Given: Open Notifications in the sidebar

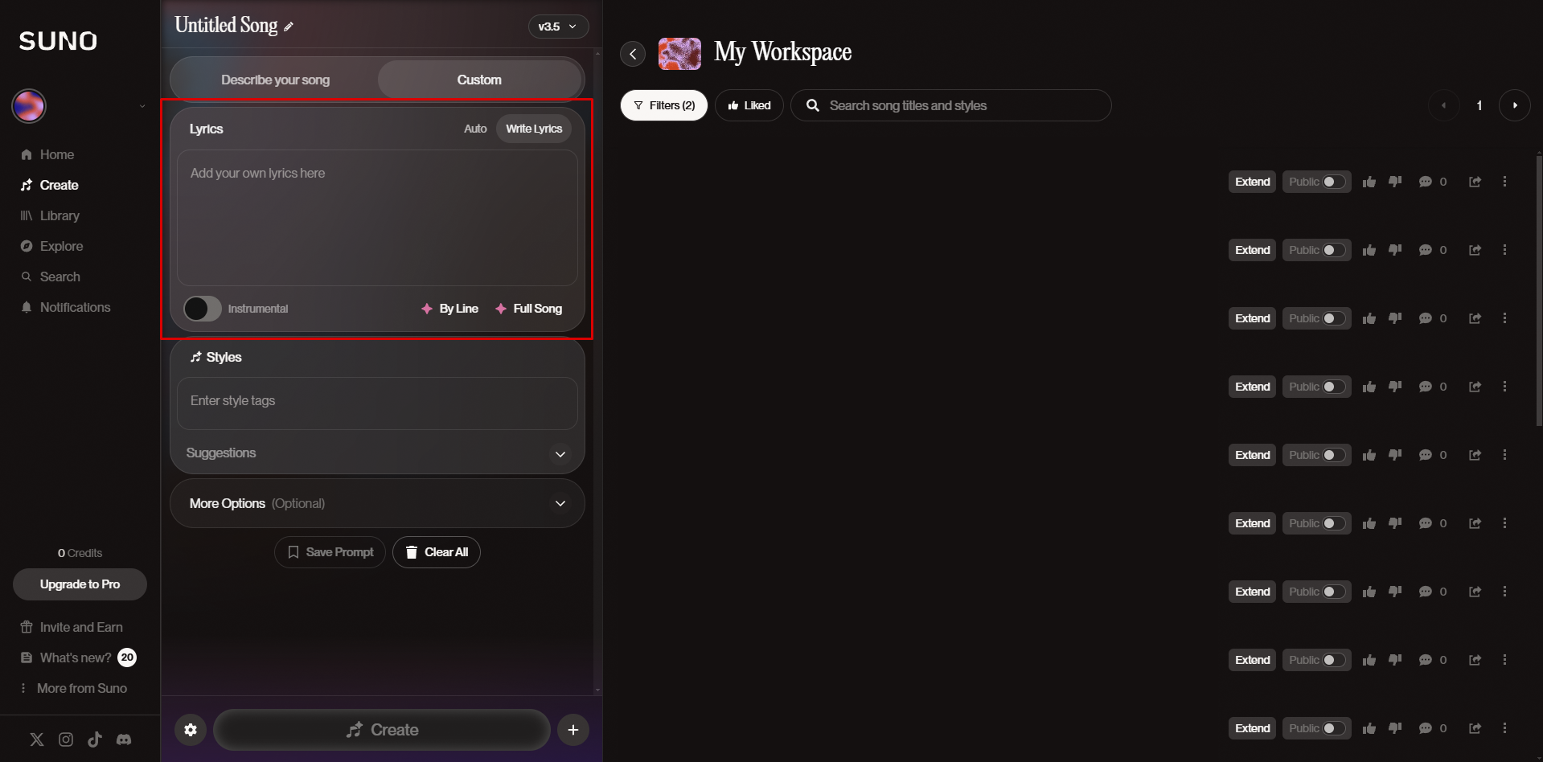Looking at the screenshot, I should 76,307.
